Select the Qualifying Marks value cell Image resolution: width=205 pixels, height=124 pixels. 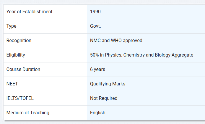click(108, 84)
